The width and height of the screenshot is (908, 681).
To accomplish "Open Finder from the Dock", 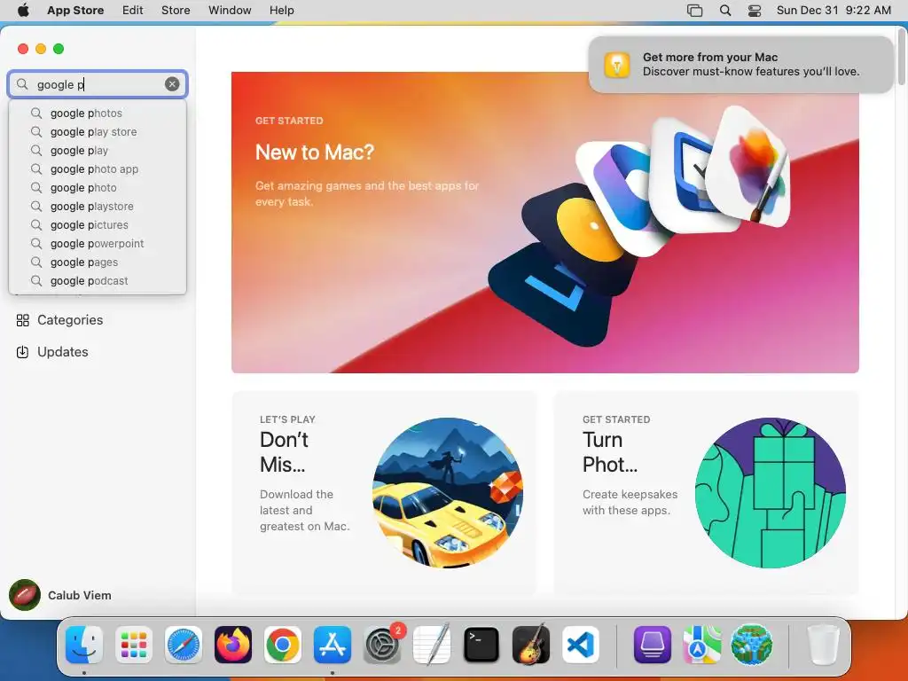I will coord(84,645).
